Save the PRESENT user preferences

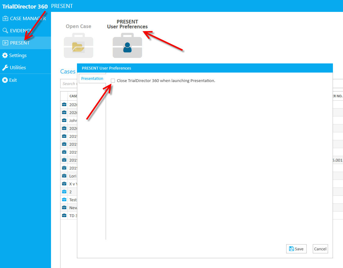pyautogui.click(x=296, y=249)
